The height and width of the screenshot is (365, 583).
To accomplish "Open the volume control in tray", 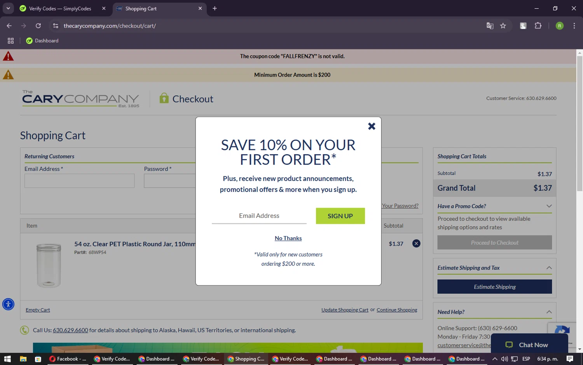I will tap(504, 359).
